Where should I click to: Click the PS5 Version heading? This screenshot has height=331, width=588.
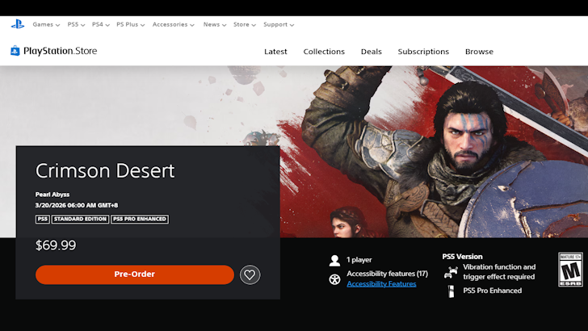(x=462, y=257)
